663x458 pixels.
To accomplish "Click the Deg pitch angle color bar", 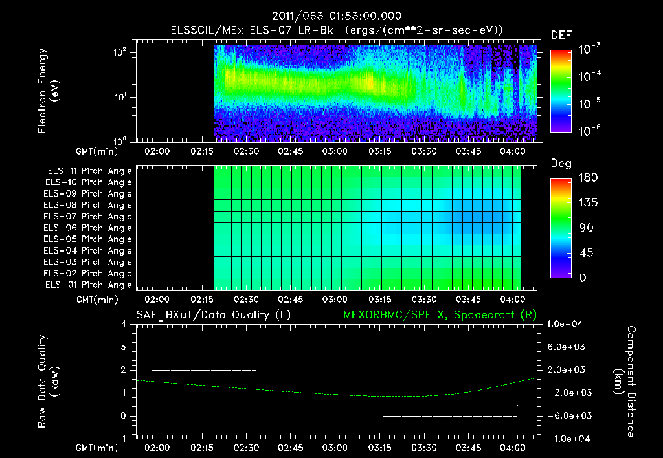I will [561, 228].
